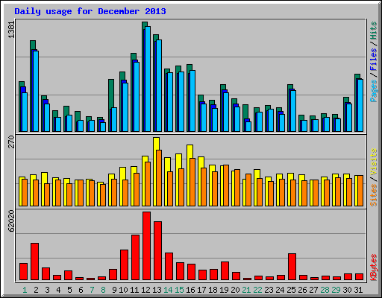Viewport: 382px width, 298px height.
Task: Click the red KBytes bar for day 2
Action: (34, 261)
